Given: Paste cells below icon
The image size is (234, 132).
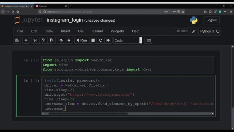Looking at the screenshot, I should tap(52, 40).
